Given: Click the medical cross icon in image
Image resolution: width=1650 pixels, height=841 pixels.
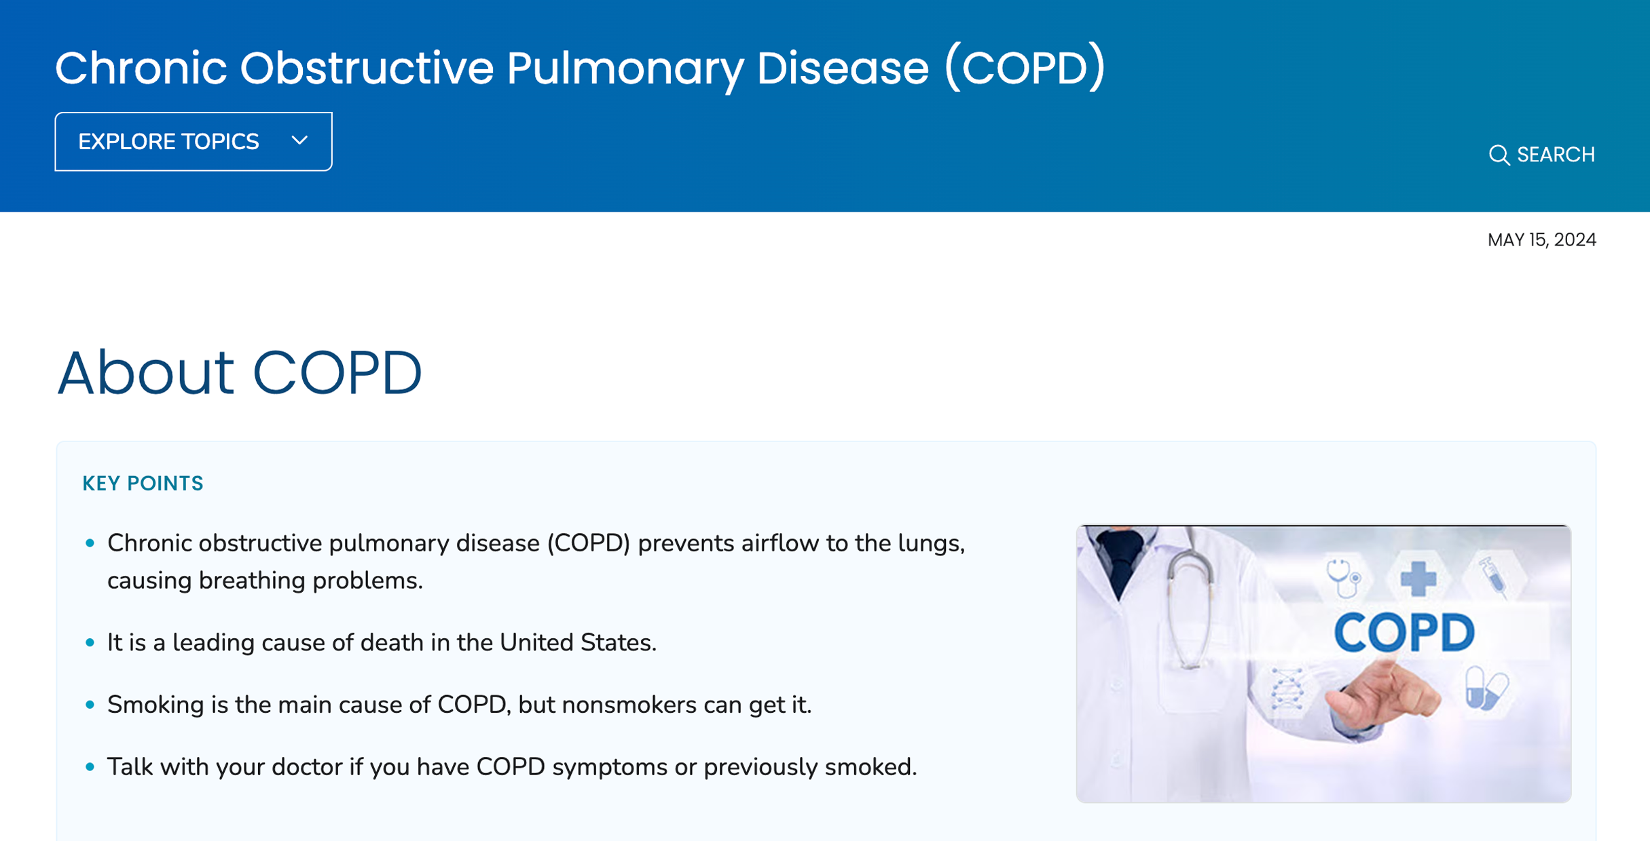Looking at the screenshot, I should (x=1418, y=579).
